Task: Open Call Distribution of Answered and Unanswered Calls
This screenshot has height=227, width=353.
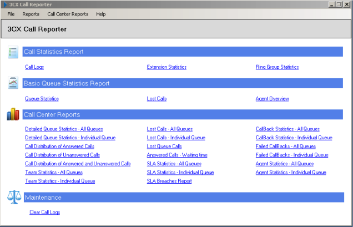Action: [x=78, y=164]
